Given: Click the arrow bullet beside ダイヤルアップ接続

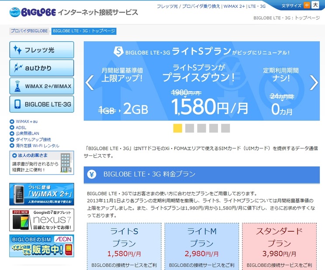Looking at the screenshot, I should point(12,140).
